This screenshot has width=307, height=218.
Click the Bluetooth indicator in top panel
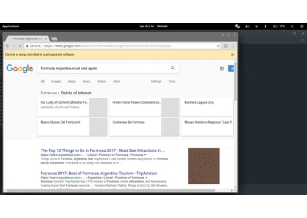click(x=265, y=26)
